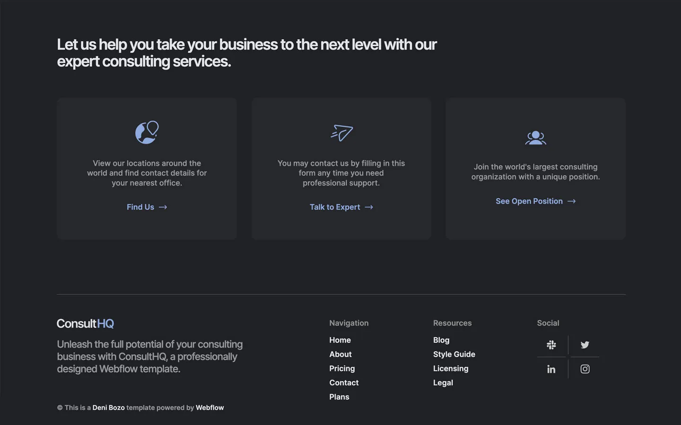
Task: Navigate to Pricing in the footer
Action: coord(342,368)
